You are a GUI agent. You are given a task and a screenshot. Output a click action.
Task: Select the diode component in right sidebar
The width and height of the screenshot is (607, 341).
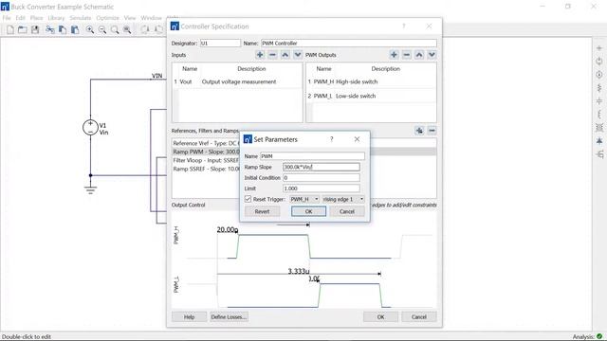point(599,141)
